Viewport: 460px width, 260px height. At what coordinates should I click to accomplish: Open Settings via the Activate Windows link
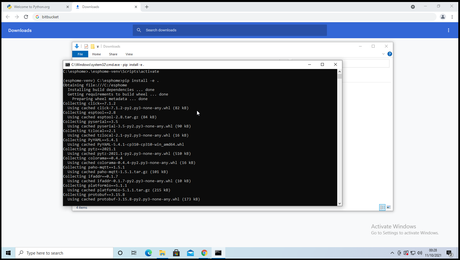404,233
